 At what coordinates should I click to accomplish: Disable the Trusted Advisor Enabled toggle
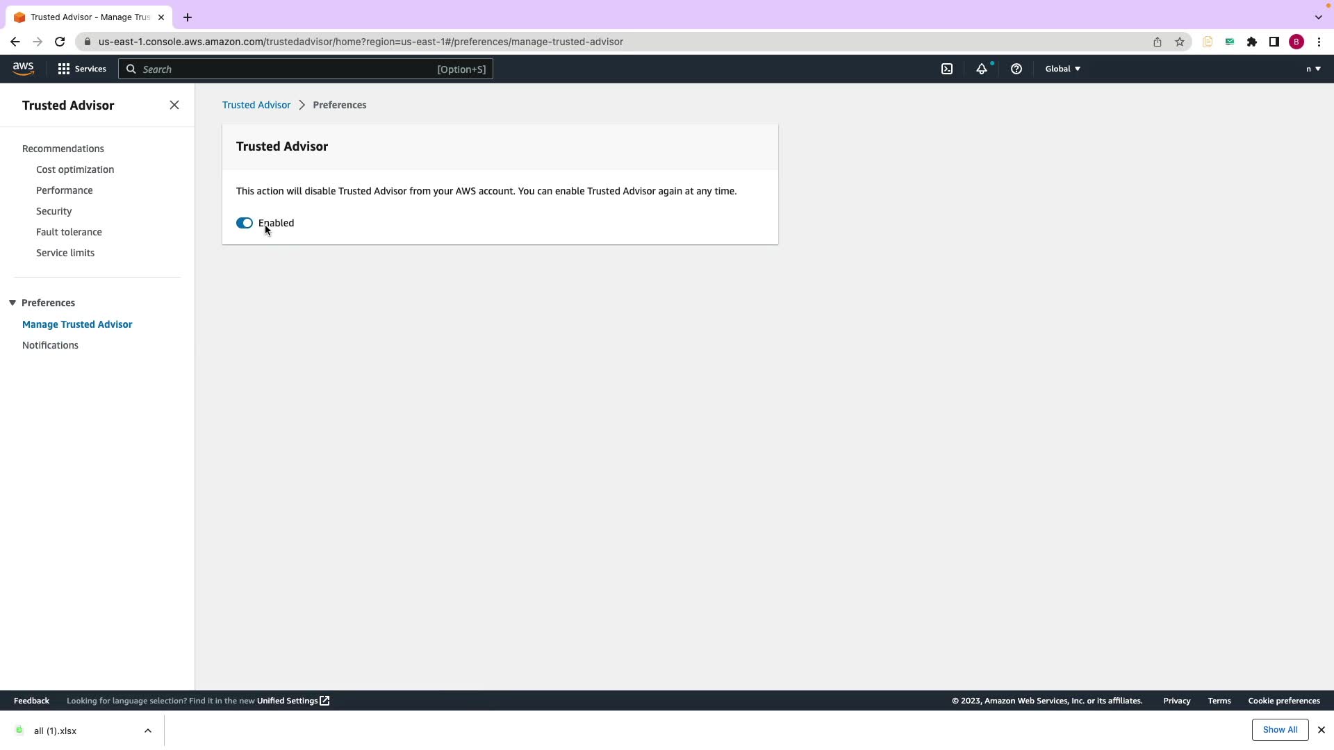(245, 223)
